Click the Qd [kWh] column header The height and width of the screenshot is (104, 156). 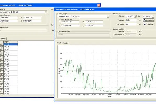click(10, 42)
